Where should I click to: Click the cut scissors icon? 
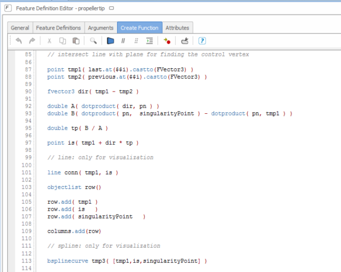49,41
